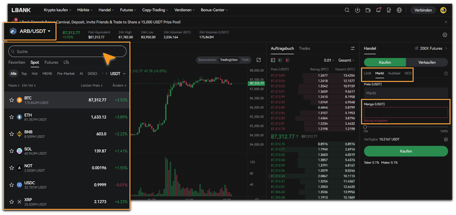The height and width of the screenshot is (215, 456).
Task: Open order book filter settings icon
Action: 353,48
